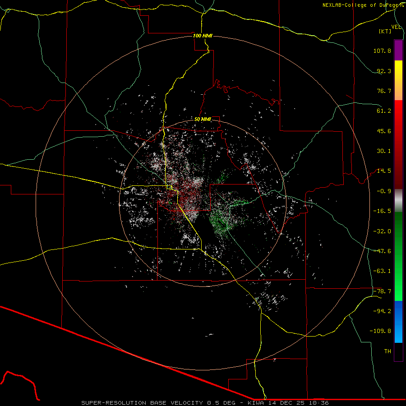The height and width of the screenshot is (406, 406).
Task: Click the 61.2 velocity scale value
Action: 384,111
